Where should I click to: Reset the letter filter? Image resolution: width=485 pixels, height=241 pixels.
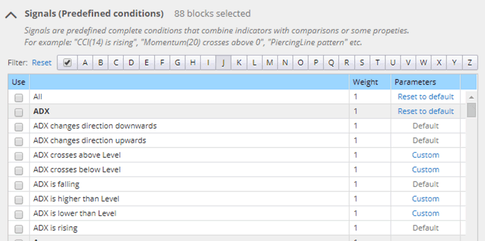tap(42, 63)
